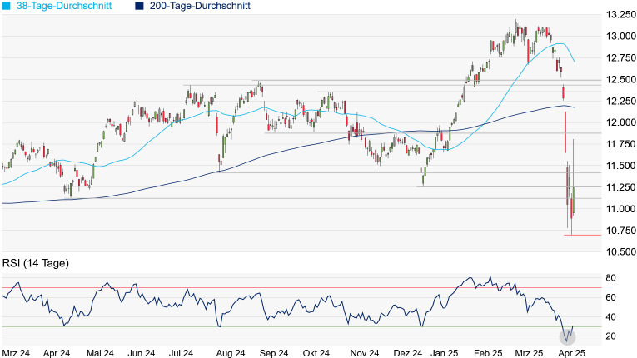This screenshot has height=358, width=637.
Task: Click the gray circle marker on RSI line
Action: [x=568, y=336]
